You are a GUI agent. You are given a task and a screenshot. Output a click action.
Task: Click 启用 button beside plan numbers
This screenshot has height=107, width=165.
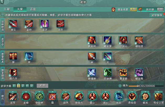[x=42, y=86]
